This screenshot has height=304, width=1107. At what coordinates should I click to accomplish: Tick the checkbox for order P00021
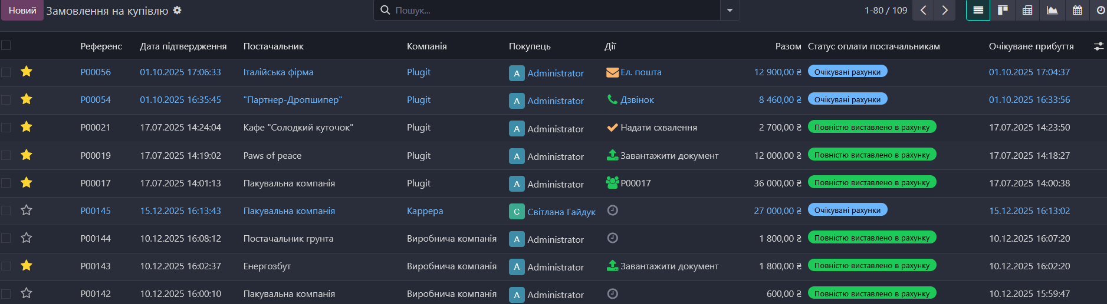click(x=6, y=128)
